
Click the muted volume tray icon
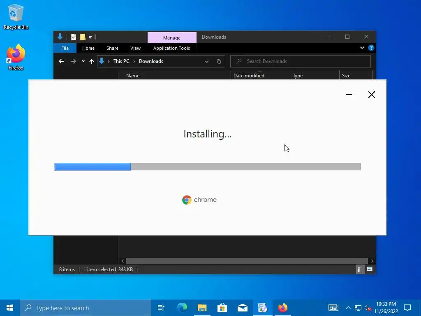point(368,308)
